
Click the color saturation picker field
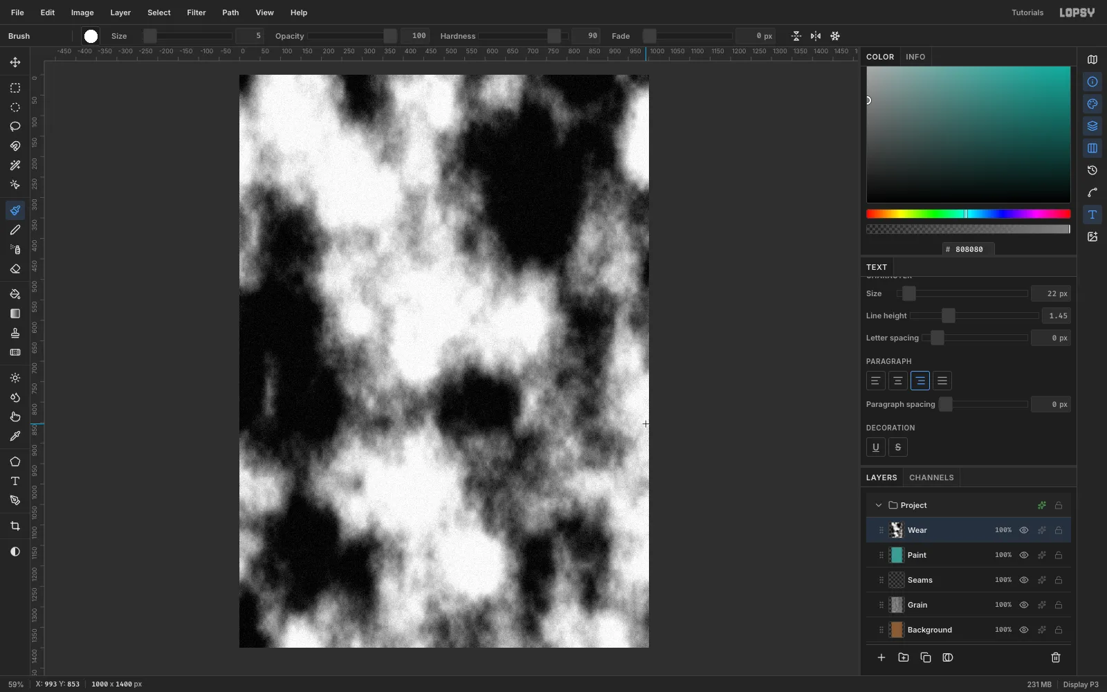(x=969, y=135)
